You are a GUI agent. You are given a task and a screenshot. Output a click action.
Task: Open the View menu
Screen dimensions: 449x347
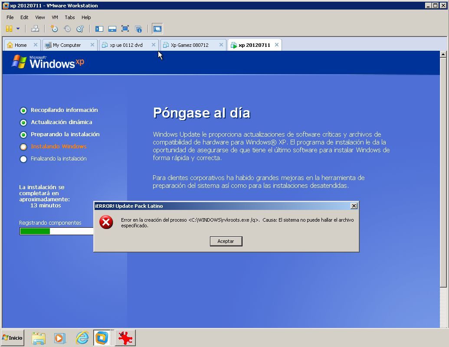click(x=40, y=17)
